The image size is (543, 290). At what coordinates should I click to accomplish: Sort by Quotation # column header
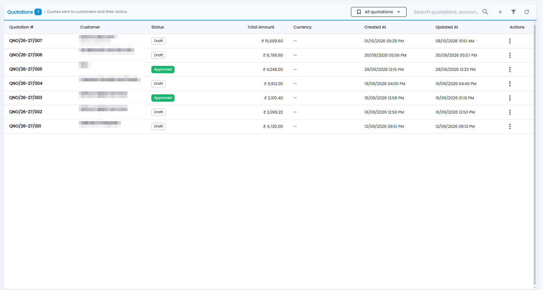coord(21,27)
